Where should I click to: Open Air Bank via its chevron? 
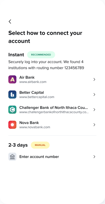coord(94,79)
